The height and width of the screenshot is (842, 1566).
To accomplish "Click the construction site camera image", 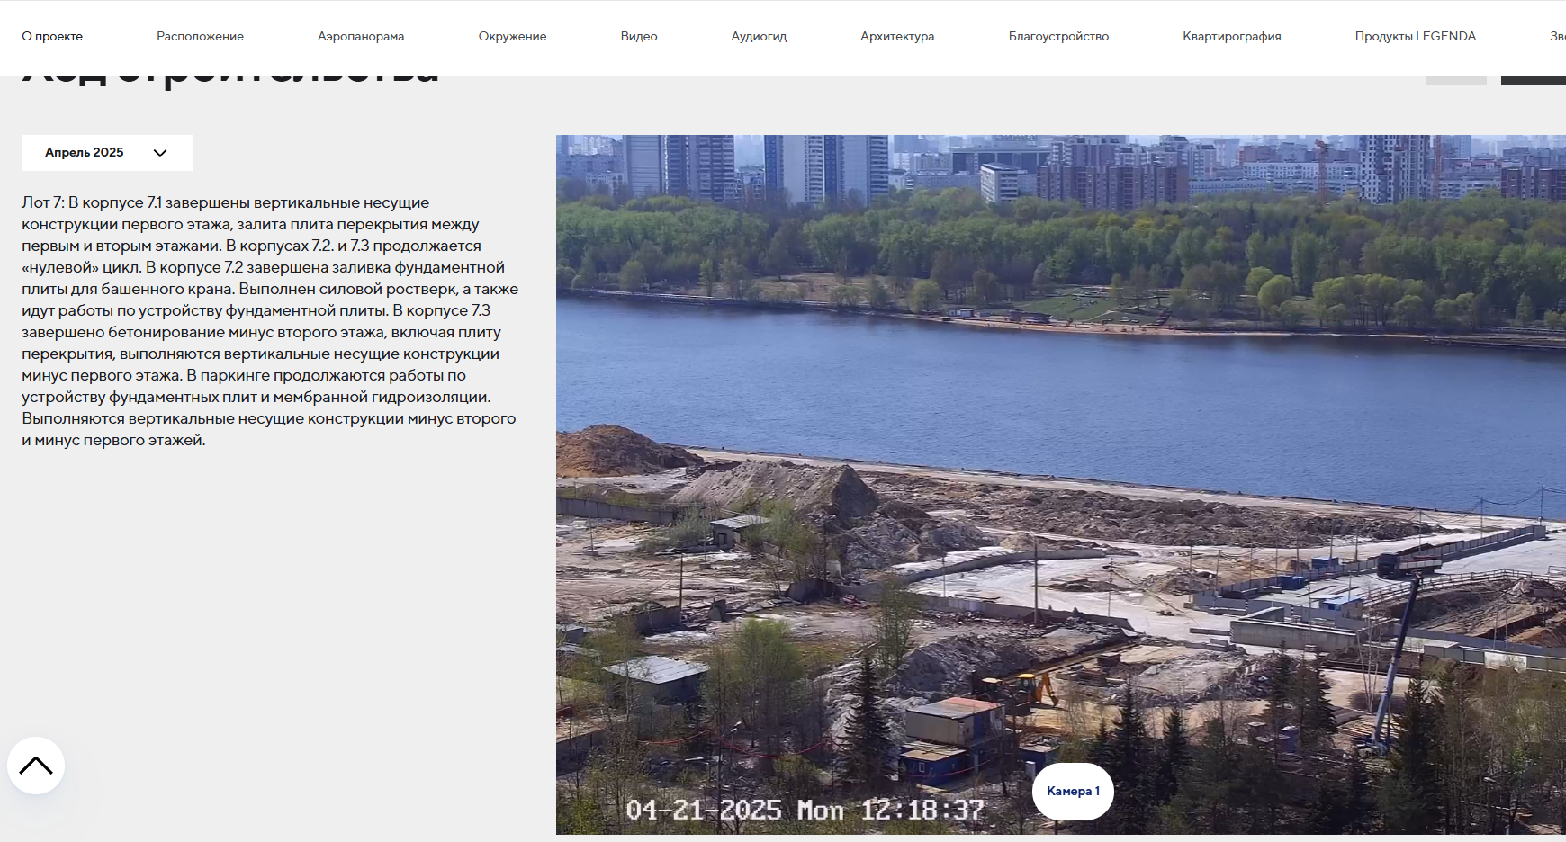I will tap(1060, 485).
